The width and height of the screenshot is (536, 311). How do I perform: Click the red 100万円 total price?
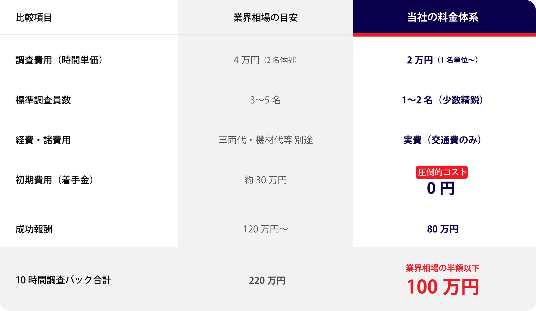click(x=442, y=287)
